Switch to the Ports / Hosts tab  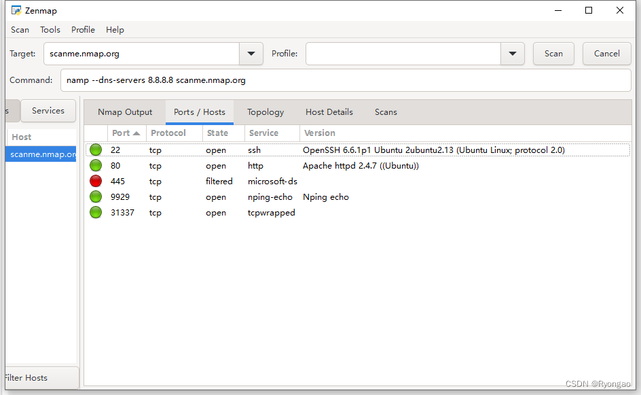(x=200, y=112)
